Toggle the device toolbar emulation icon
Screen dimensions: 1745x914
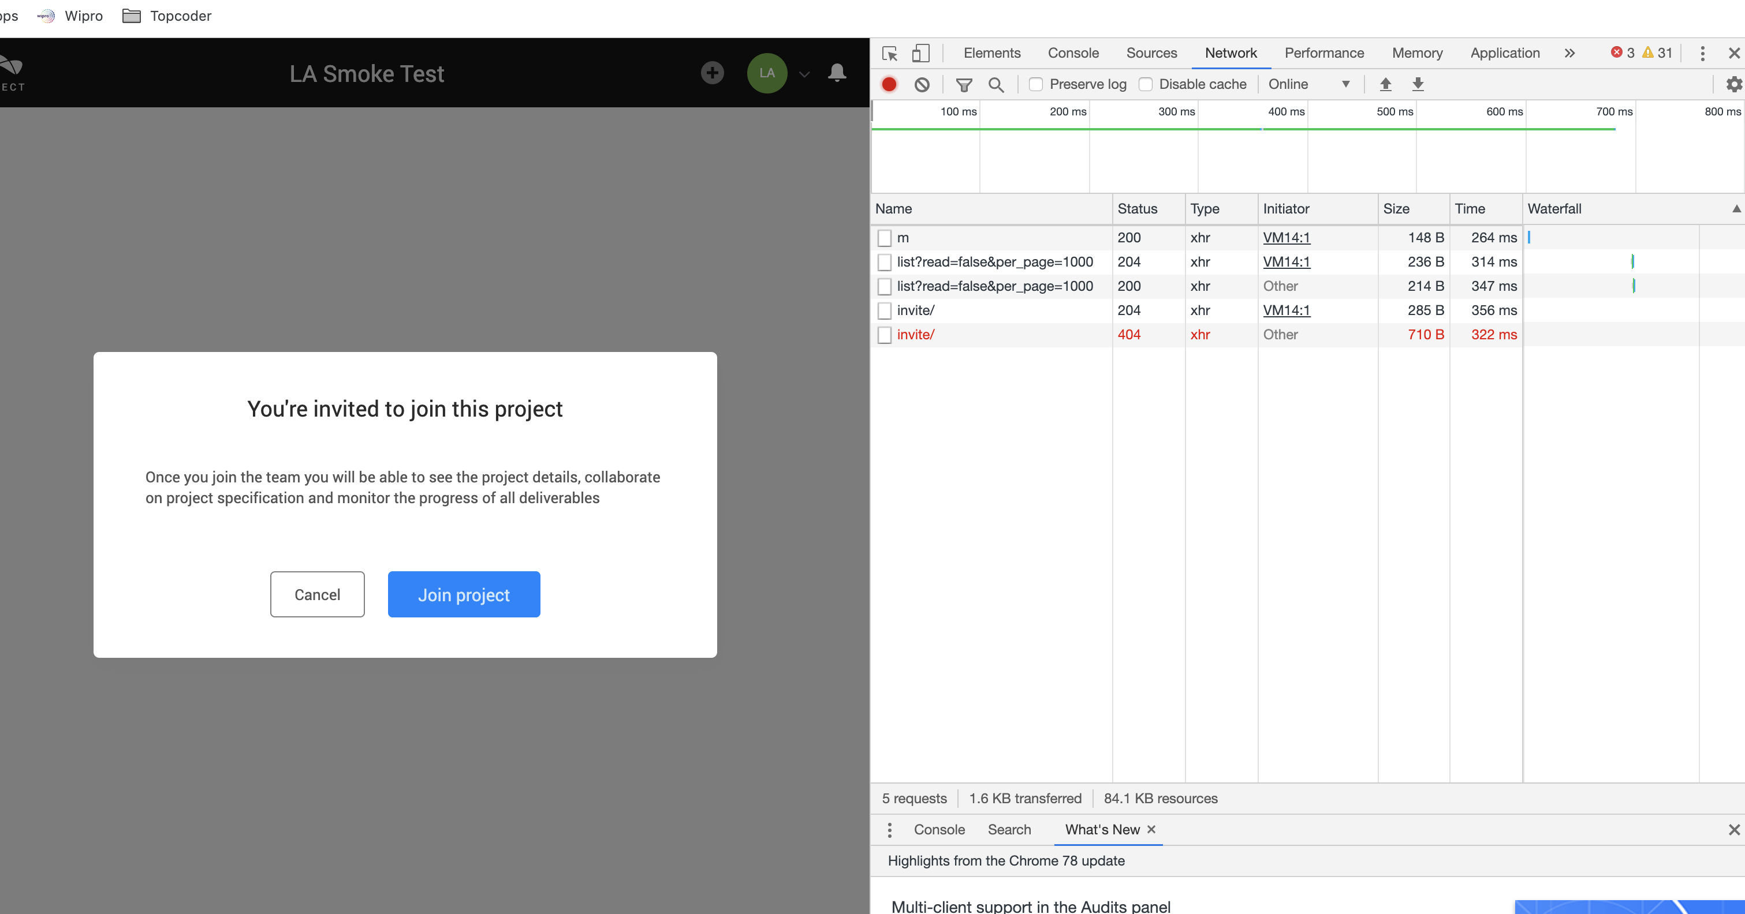[x=921, y=53]
